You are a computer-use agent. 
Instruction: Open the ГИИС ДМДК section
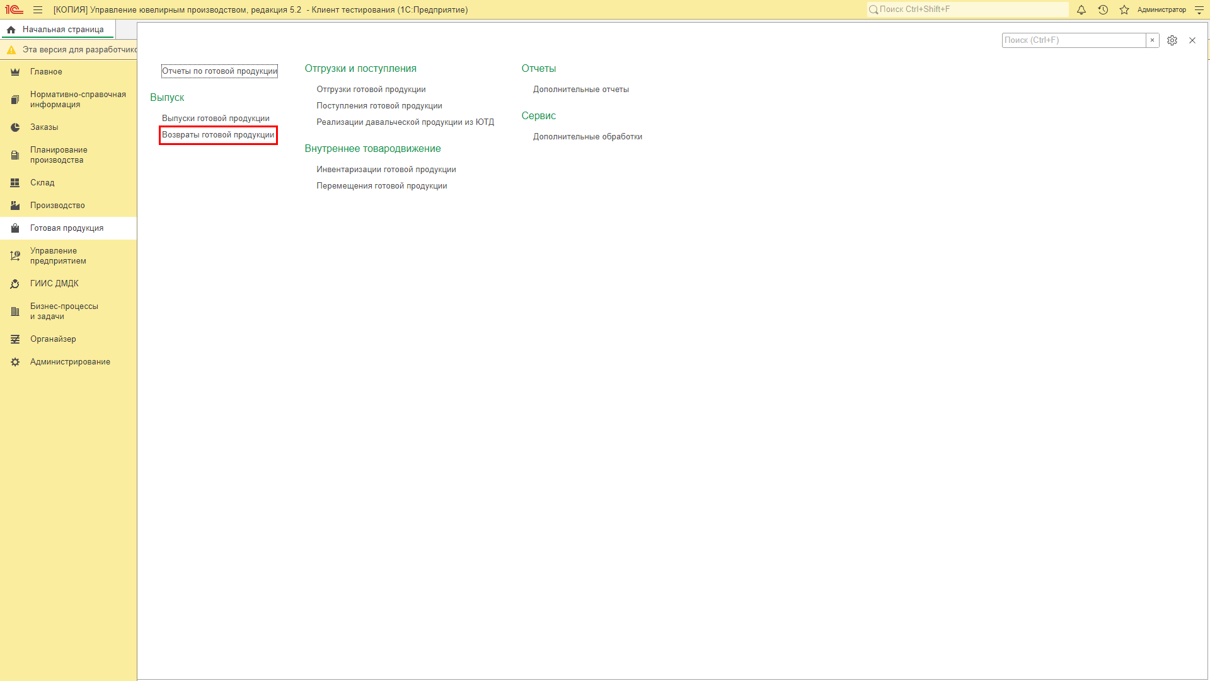68,284
